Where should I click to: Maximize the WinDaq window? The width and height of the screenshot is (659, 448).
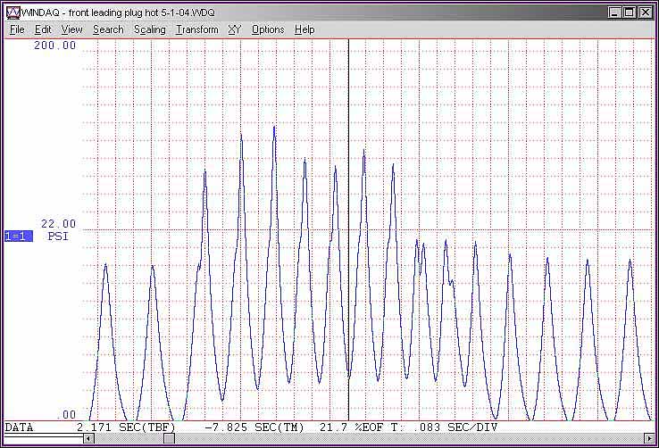pos(630,12)
